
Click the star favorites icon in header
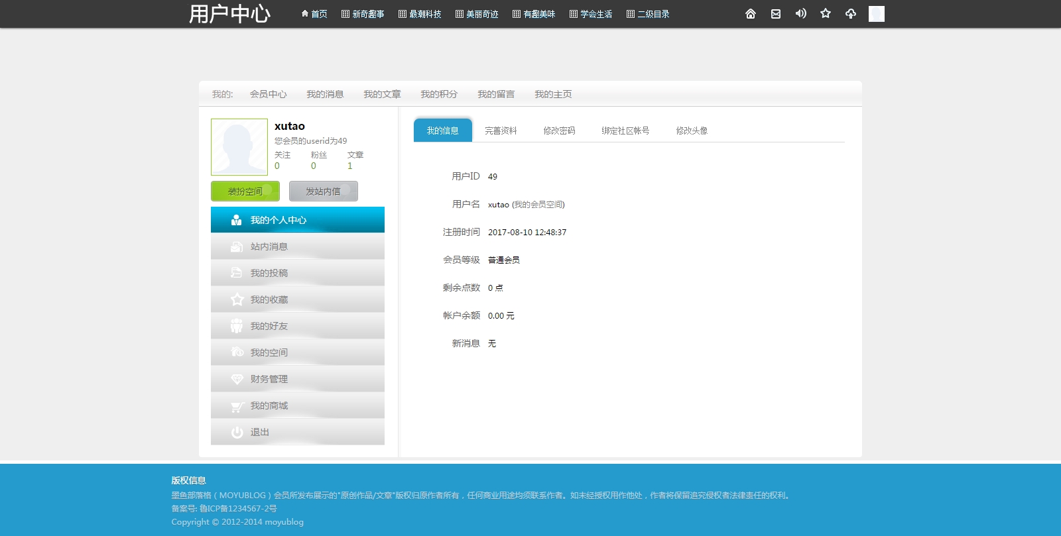click(x=826, y=14)
